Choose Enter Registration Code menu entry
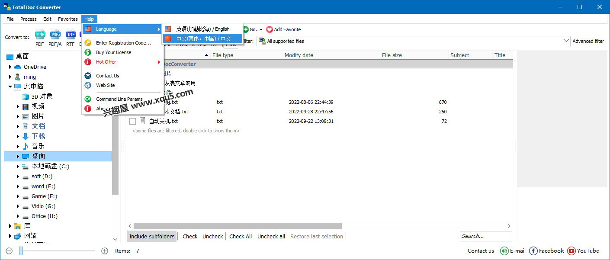This screenshot has height=260, width=610. click(123, 43)
